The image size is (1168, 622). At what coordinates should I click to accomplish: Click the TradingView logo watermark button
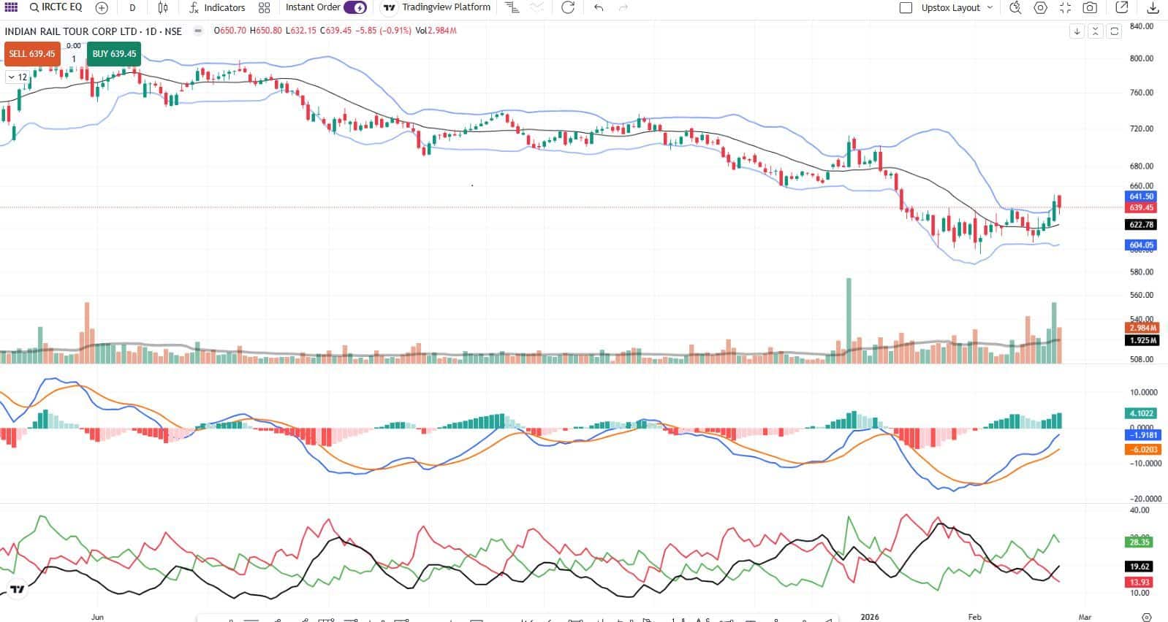[18, 589]
